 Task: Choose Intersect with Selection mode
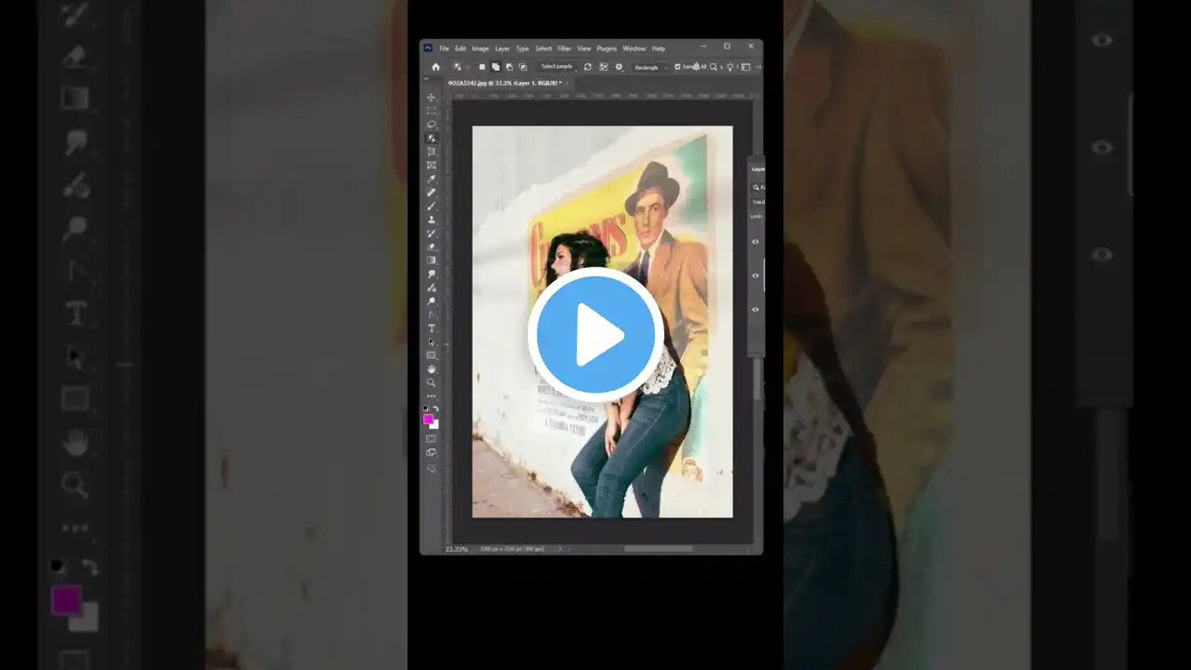tap(522, 67)
